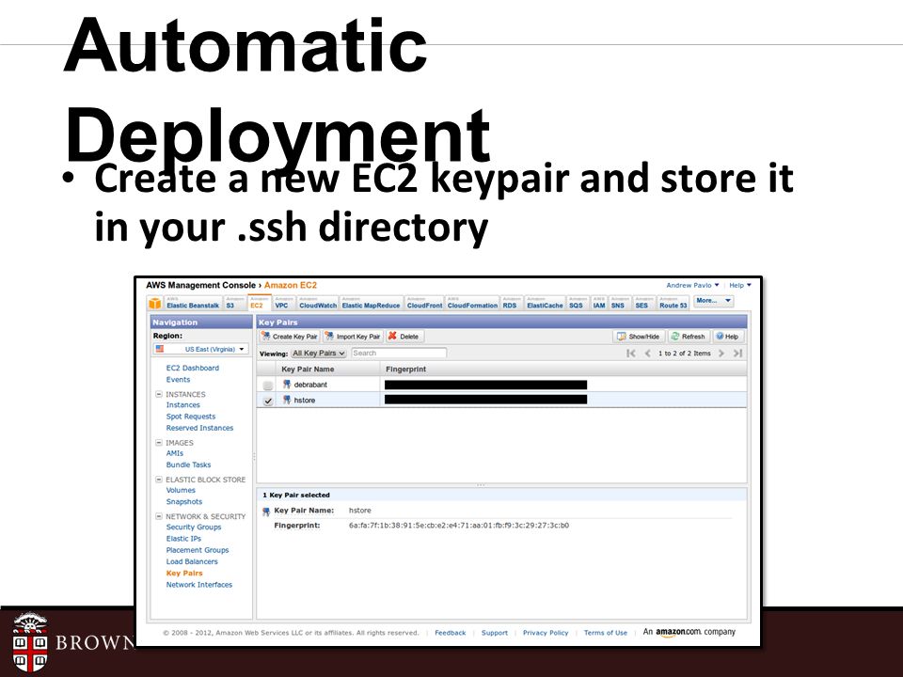The image size is (903, 677).
Task: Go to previous page of items
Action: pos(647,353)
